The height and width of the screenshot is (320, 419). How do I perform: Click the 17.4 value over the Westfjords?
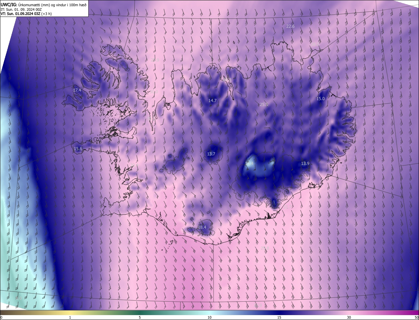[77, 90]
